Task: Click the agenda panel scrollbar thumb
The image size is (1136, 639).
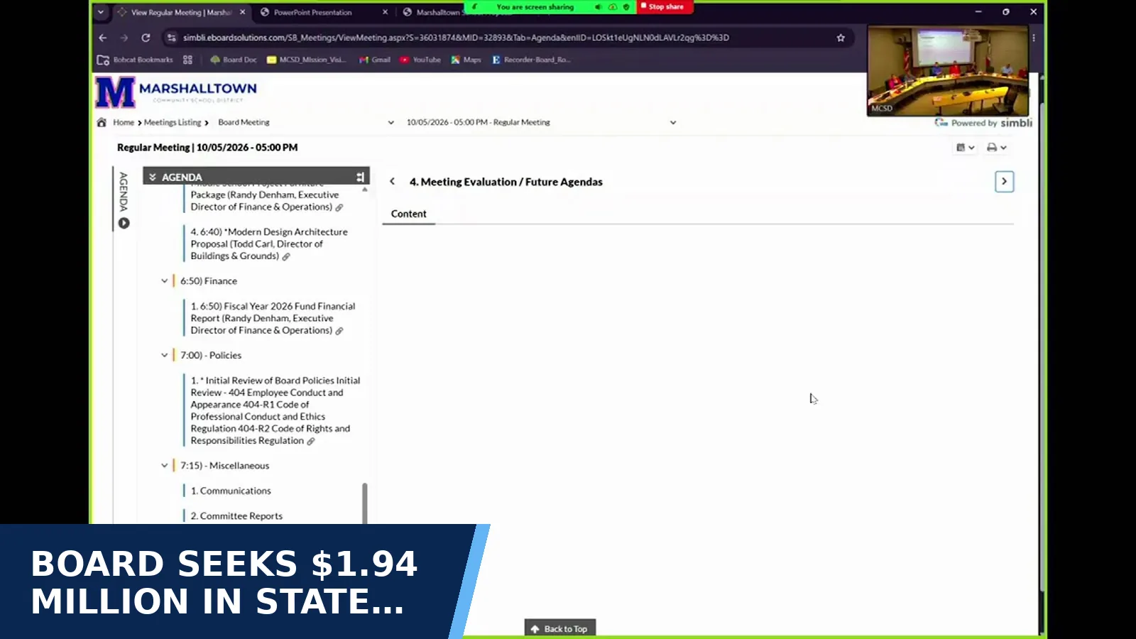Action: tap(365, 503)
